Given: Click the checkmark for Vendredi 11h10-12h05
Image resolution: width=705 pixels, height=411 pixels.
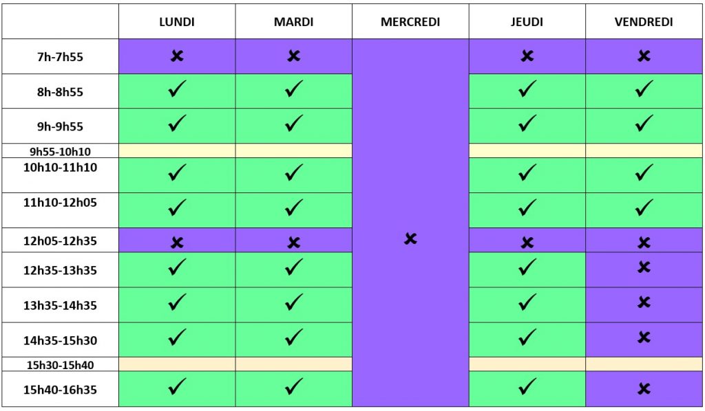Looking at the screenshot, I should (x=644, y=206).
